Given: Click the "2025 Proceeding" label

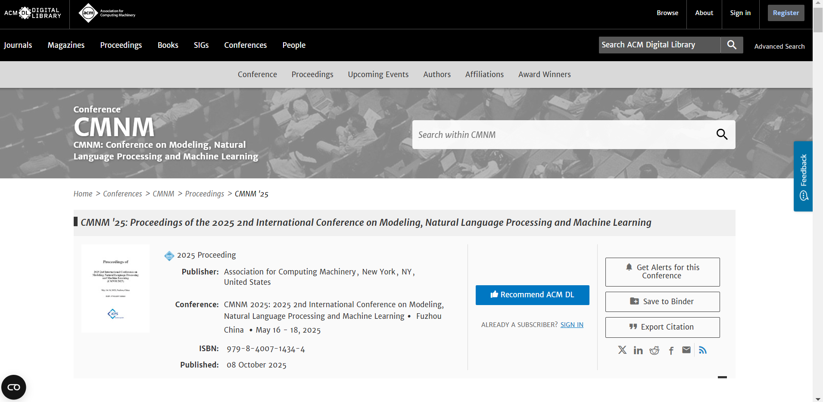Looking at the screenshot, I should coord(206,255).
